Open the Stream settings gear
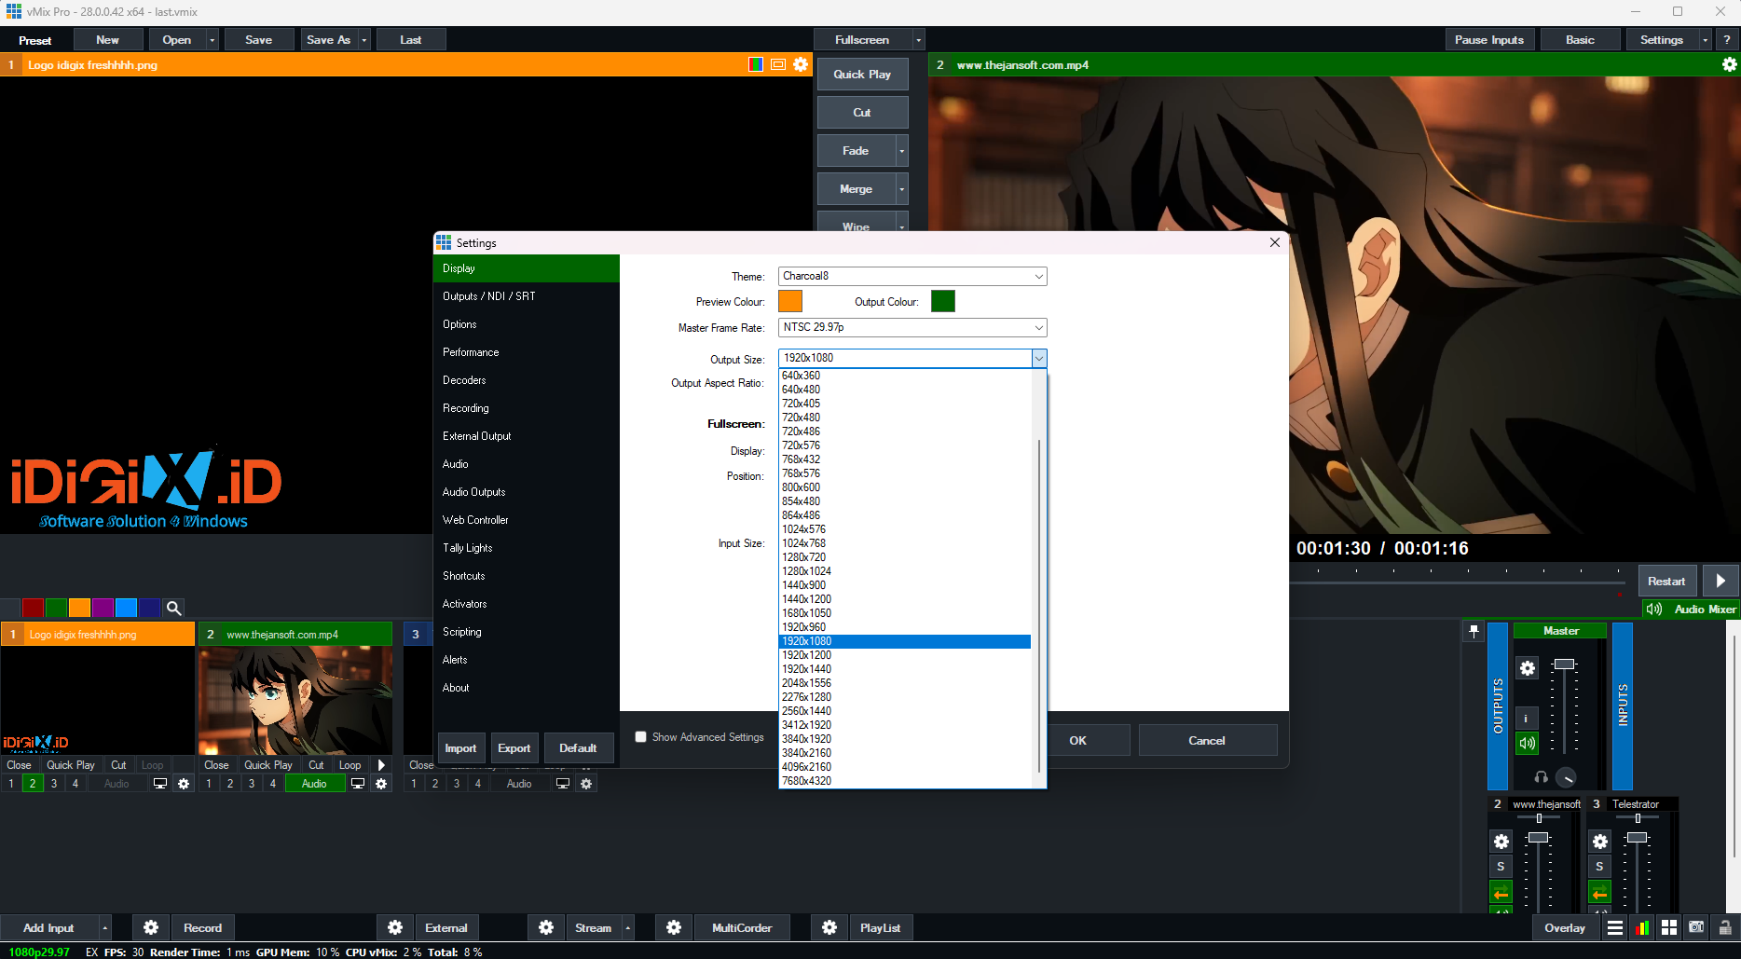Image resolution: width=1741 pixels, height=959 pixels. coord(546,927)
